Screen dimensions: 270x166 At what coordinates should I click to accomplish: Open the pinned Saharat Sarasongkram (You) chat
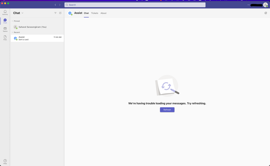pos(37,27)
